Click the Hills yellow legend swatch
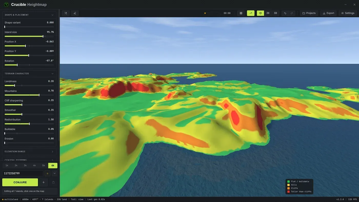359x202 pixels. [289, 185]
